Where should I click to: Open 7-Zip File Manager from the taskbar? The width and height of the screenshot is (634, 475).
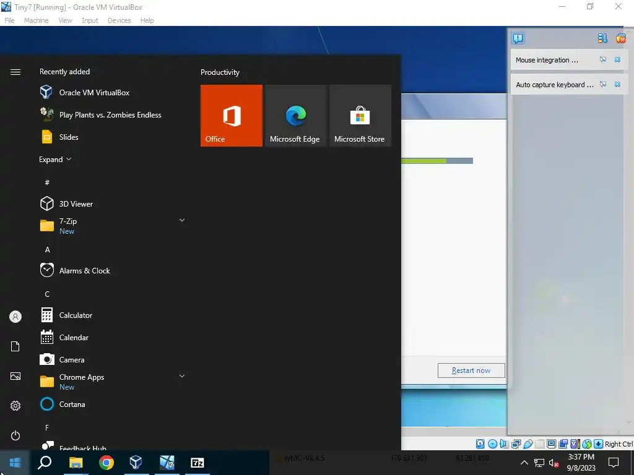[x=198, y=463]
